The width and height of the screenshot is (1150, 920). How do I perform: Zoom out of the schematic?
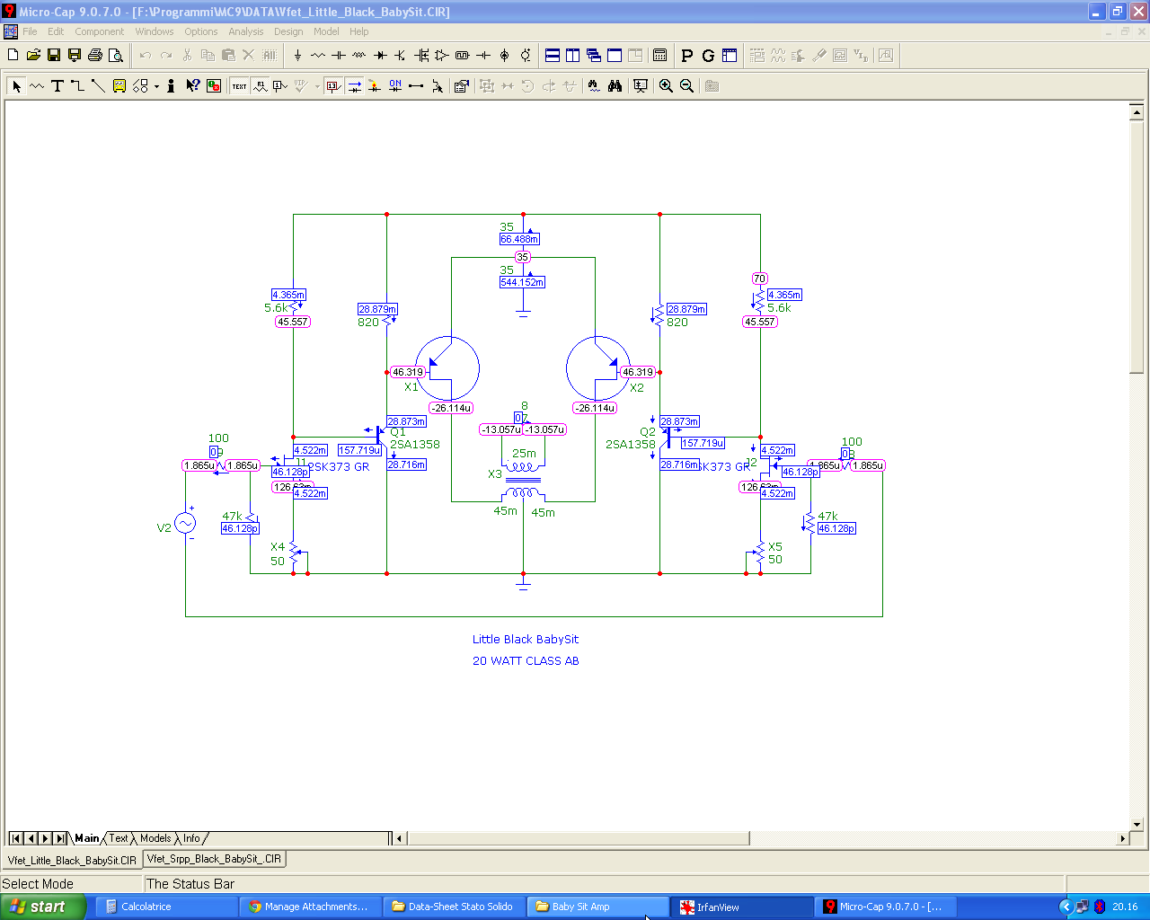pos(686,86)
